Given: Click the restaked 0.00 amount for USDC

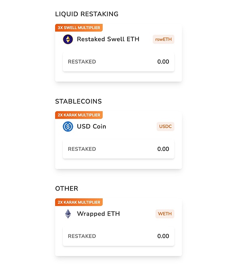Looking at the screenshot, I should [x=163, y=149].
